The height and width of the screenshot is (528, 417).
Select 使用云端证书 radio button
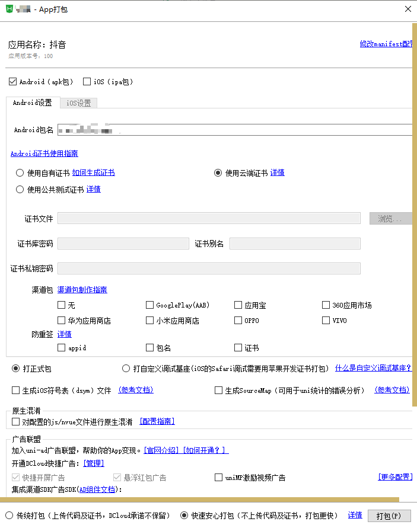point(218,173)
